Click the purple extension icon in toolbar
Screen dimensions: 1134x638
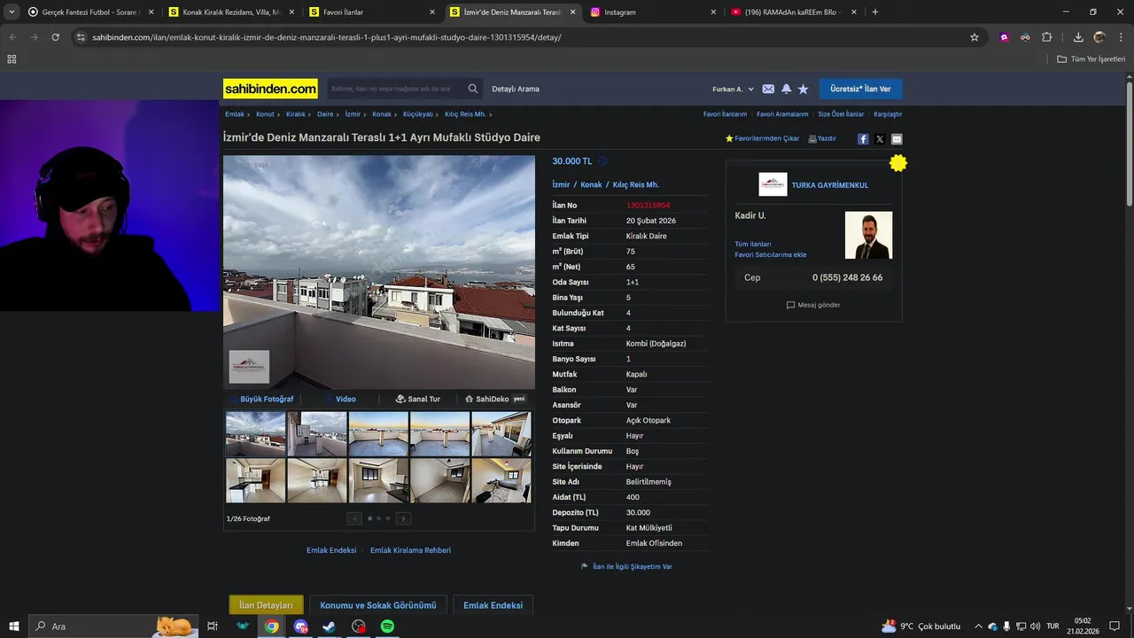tap(1004, 37)
